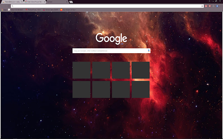Click the blue extension icon
The image size is (223, 139).
click(x=217, y=6)
